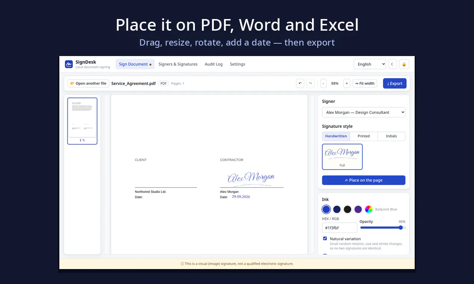
Task: Click the lock icon button
Action: pos(404,64)
